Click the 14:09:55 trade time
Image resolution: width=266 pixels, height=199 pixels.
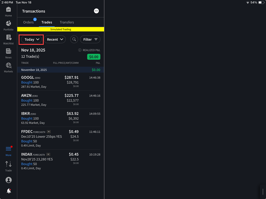point(95,114)
